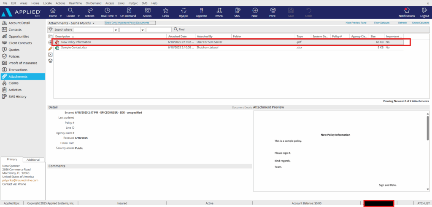Click the New plus icon in toolbar

click(255, 11)
